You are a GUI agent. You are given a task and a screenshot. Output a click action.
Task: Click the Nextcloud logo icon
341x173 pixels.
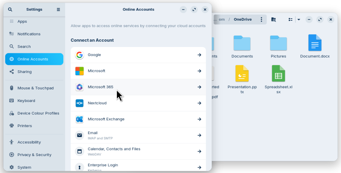coord(79,103)
